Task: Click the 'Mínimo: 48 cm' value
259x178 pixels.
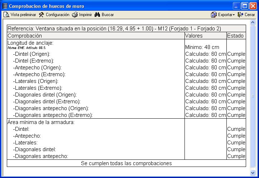Action: 202,47
